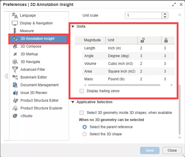Open Advanced Filter preferences

pos(33,70)
